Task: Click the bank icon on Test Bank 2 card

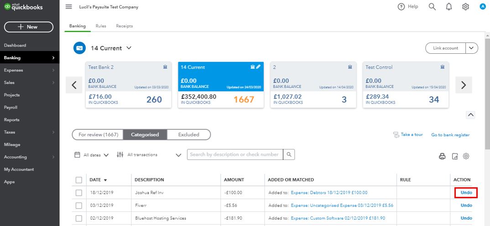Action: [165, 67]
